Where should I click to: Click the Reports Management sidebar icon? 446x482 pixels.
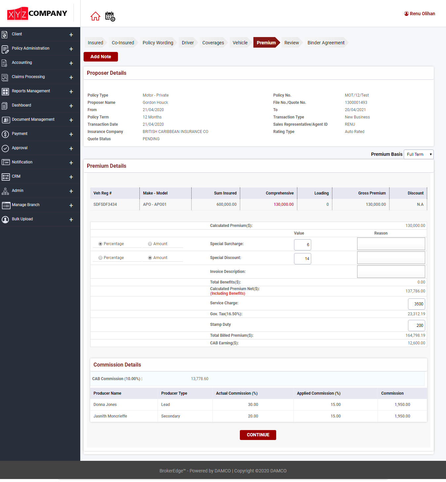5,92
